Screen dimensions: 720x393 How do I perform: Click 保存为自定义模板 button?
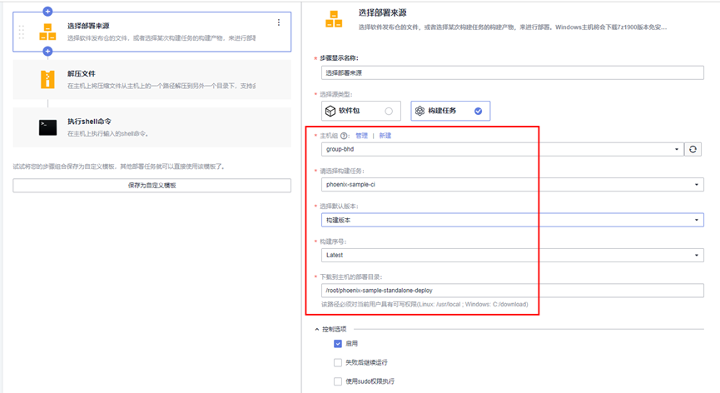click(x=152, y=186)
